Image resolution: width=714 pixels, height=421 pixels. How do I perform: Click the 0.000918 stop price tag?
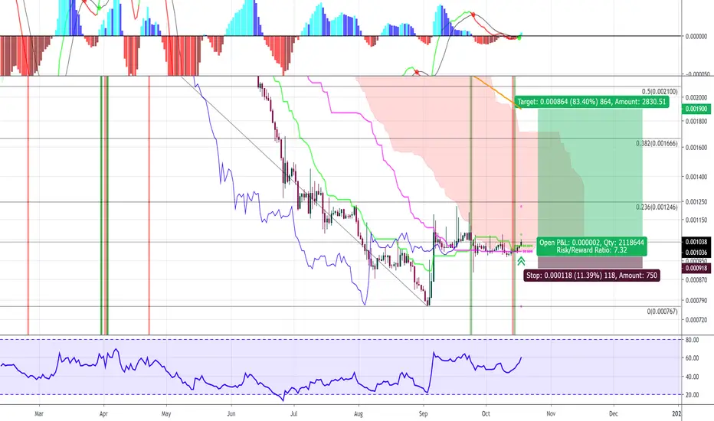(x=696, y=268)
